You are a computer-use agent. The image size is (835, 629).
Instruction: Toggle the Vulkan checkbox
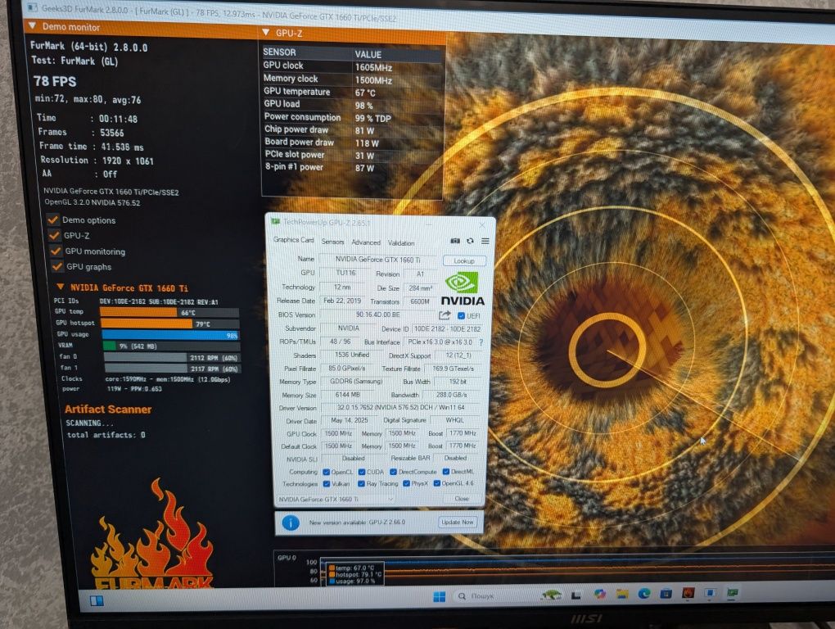click(x=327, y=483)
